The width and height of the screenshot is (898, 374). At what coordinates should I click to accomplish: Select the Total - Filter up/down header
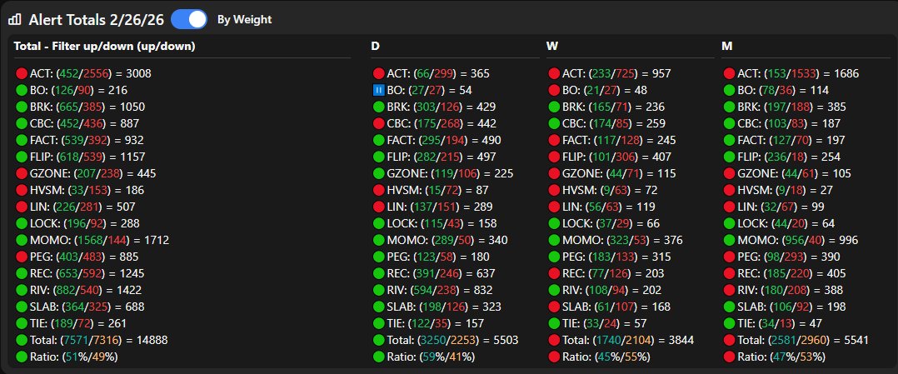click(x=105, y=47)
